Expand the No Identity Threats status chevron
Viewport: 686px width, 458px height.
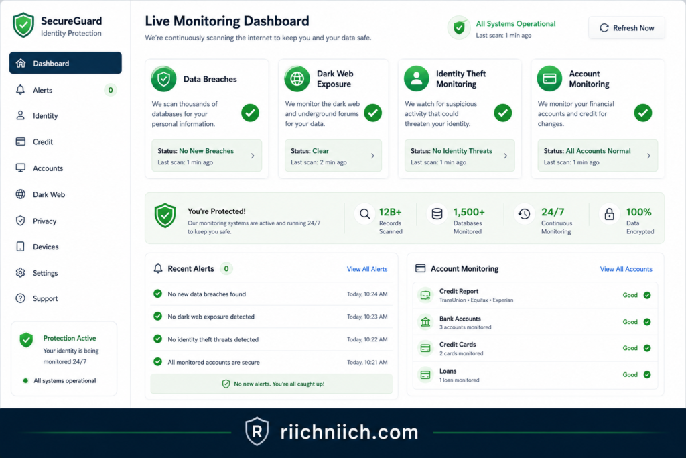[x=506, y=156]
